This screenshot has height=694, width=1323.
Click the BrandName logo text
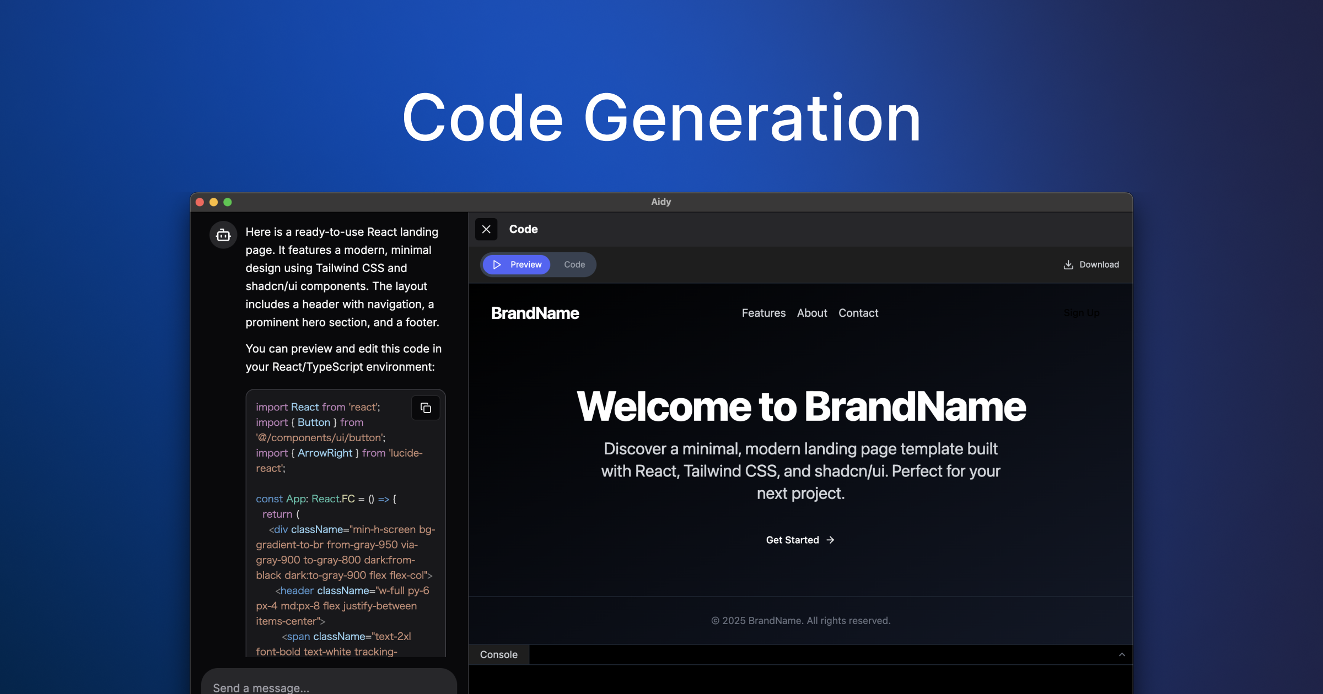click(x=535, y=313)
